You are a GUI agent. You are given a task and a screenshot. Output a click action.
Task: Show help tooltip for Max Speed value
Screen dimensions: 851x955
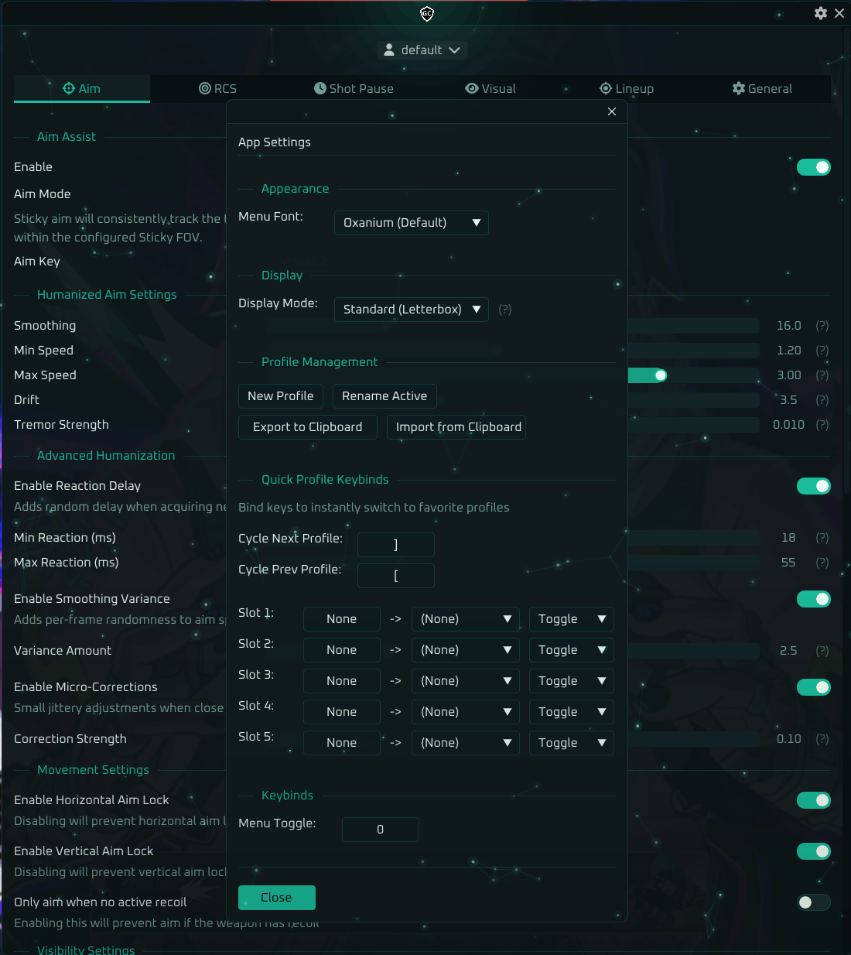tap(822, 375)
